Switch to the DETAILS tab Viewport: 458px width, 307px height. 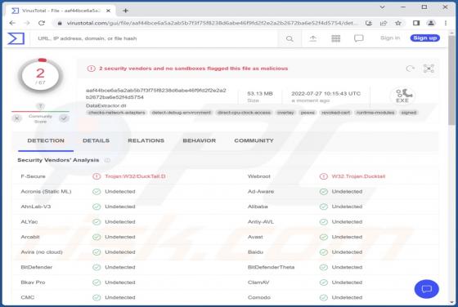point(97,140)
